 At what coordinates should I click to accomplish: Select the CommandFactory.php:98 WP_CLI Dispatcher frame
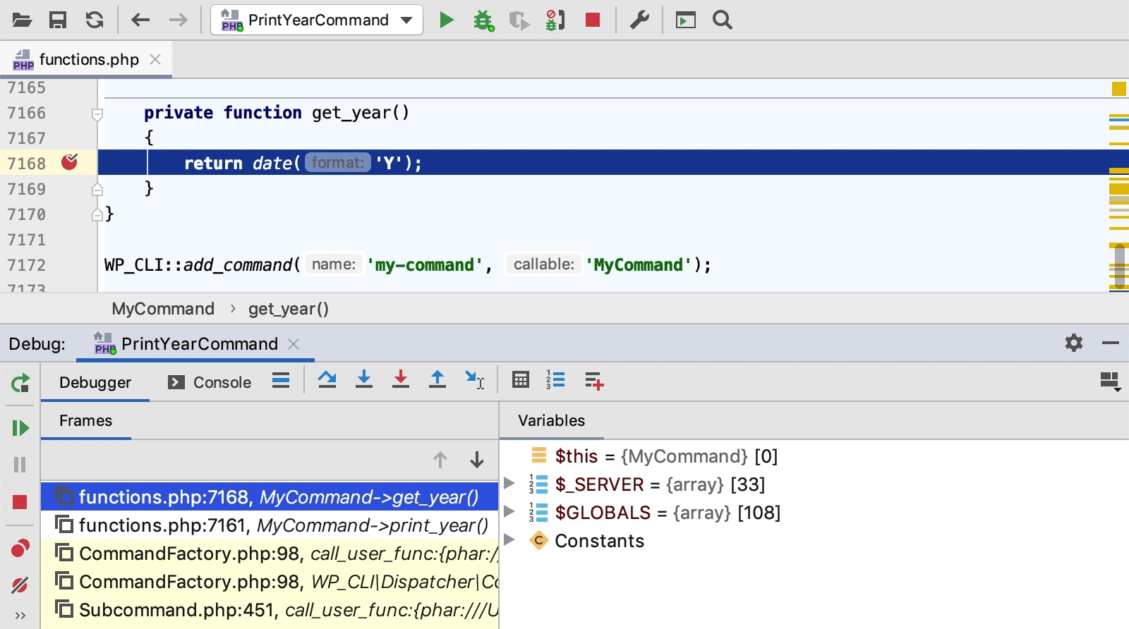pyautogui.click(x=270, y=582)
